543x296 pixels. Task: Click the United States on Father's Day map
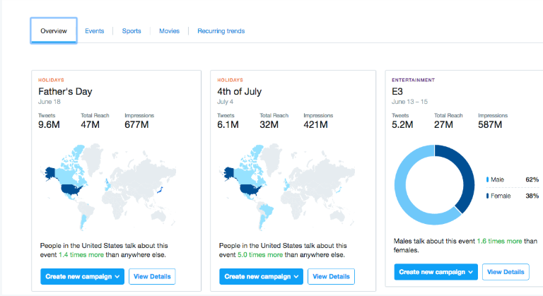click(70, 188)
